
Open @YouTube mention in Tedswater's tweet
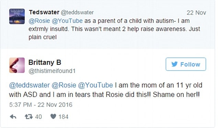[x=67, y=21]
